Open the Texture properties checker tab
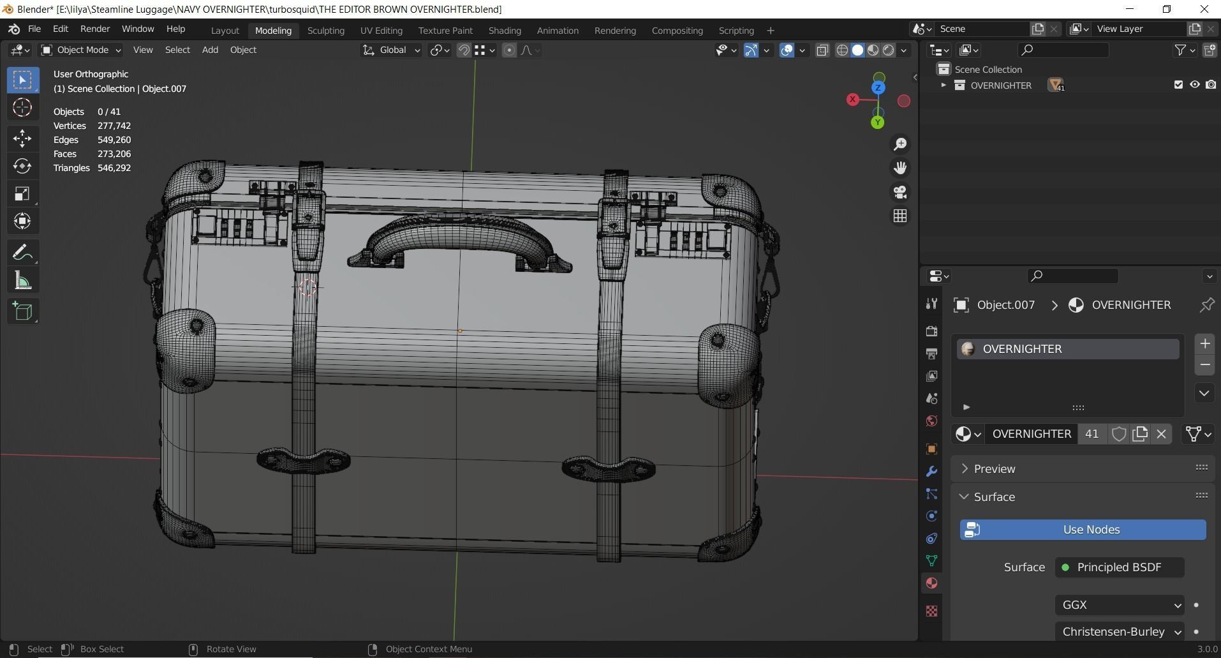1221x658 pixels. 931,611
